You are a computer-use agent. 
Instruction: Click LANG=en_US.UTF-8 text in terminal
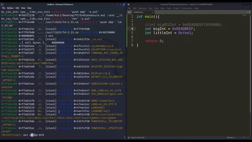click(104, 104)
